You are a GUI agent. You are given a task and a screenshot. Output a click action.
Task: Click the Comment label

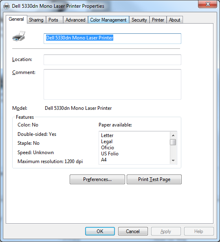coord(24,72)
